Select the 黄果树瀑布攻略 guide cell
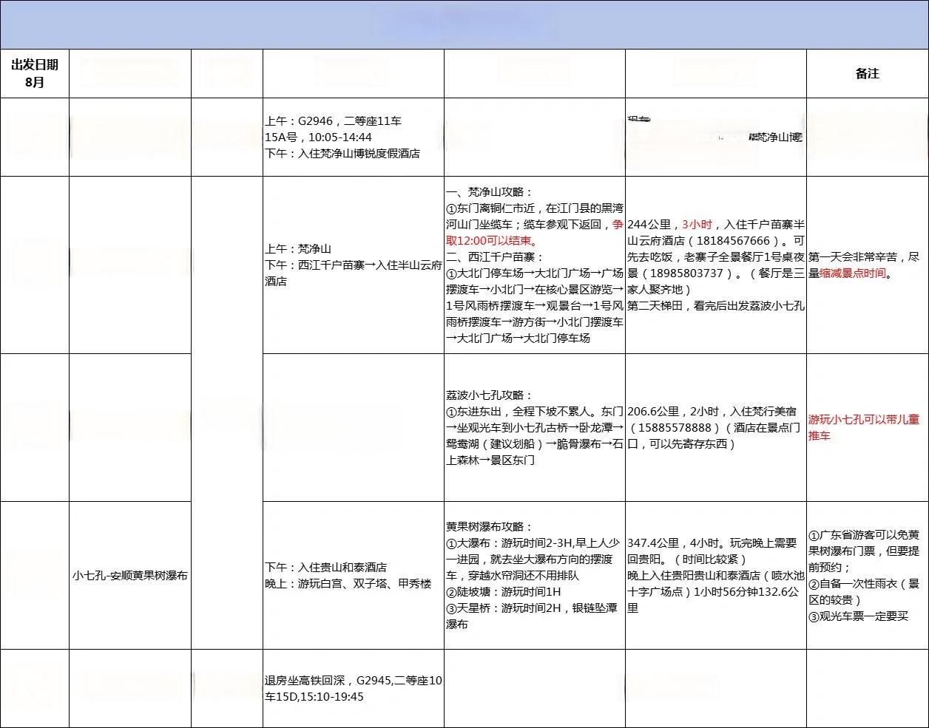The height and width of the screenshot is (728, 929). pyautogui.click(x=534, y=575)
